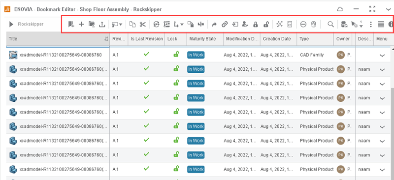
Task: Click the add bookmark icon in toolbar
Action: coord(71,24)
